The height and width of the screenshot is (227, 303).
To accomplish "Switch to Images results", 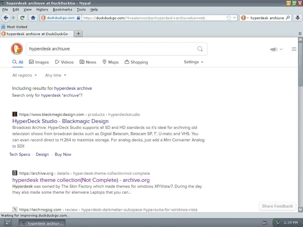I will click(x=39, y=62).
